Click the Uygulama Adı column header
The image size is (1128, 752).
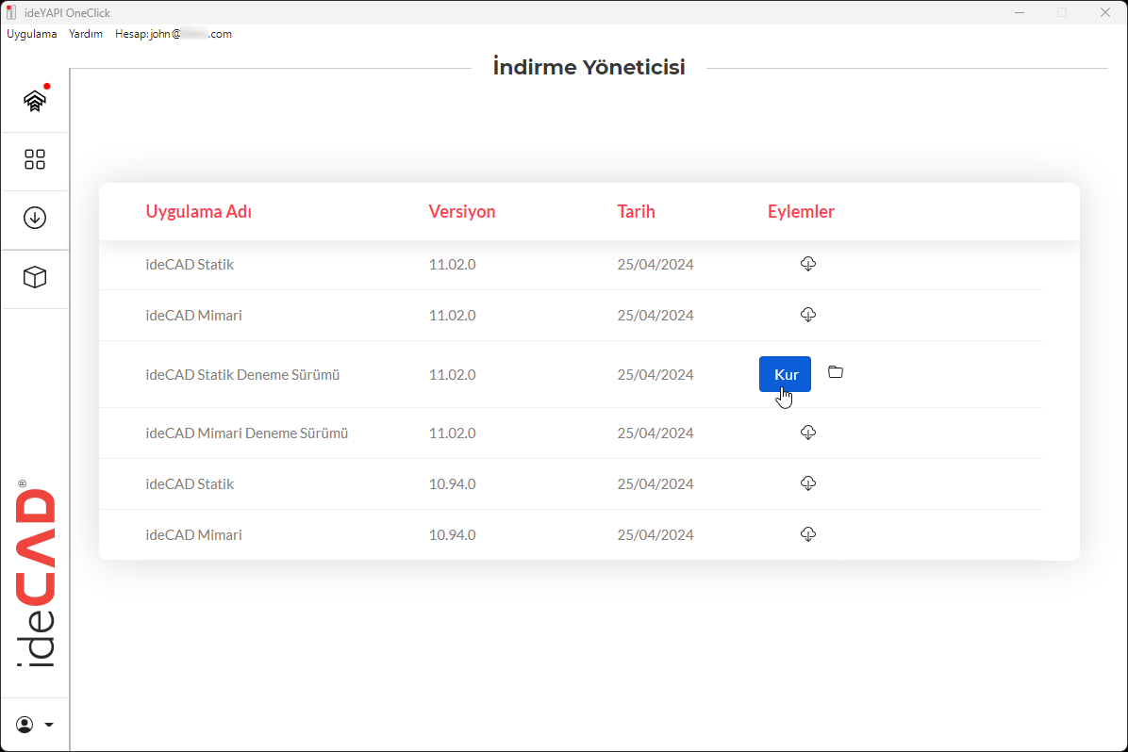click(198, 212)
